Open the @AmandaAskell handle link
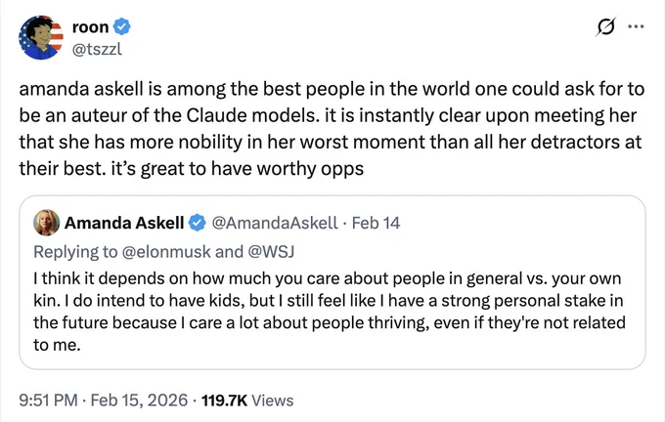The image size is (665, 422). pos(275,223)
